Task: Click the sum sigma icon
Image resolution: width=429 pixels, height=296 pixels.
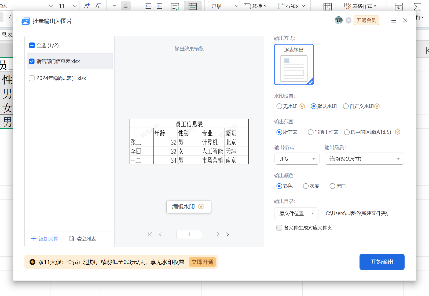Action: tap(417, 6)
